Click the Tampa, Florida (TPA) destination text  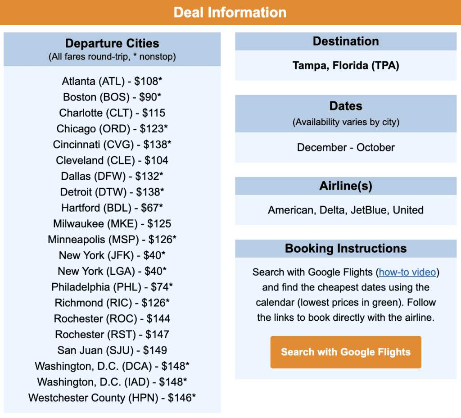click(x=346, y=65)
